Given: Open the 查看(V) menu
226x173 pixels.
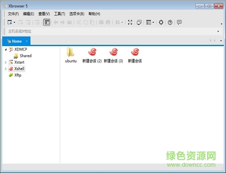Looking at the screenshot, I should pos(44,14).
